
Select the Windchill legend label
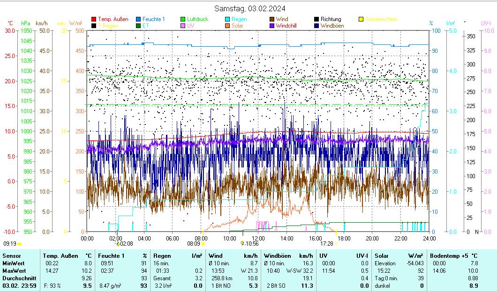click(x=286, y=26)
